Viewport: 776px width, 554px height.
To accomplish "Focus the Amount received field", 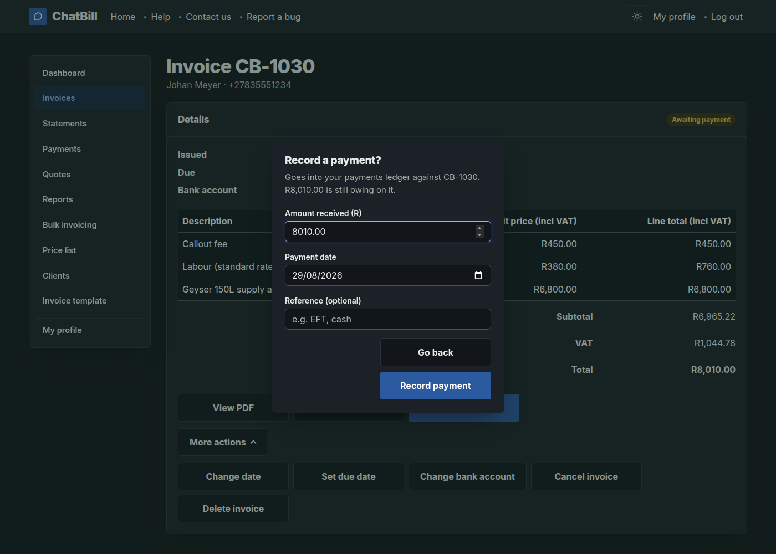I will point(388,232).
